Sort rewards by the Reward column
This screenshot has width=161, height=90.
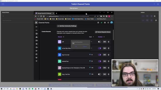pyautogui.click(x=61, y=37)
